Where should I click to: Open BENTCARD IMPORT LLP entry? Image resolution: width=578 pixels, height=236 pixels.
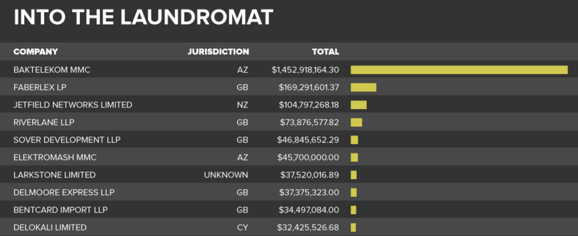[x=61, y=210]
